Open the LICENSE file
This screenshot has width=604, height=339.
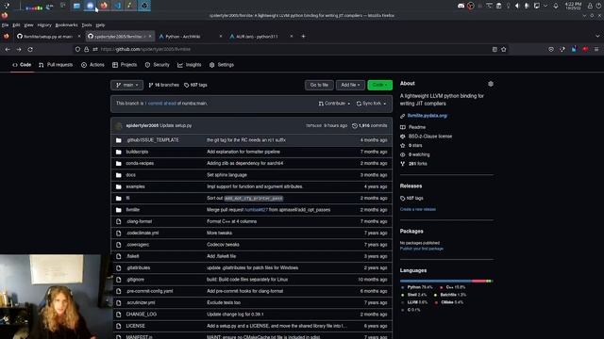click(136, 326)
